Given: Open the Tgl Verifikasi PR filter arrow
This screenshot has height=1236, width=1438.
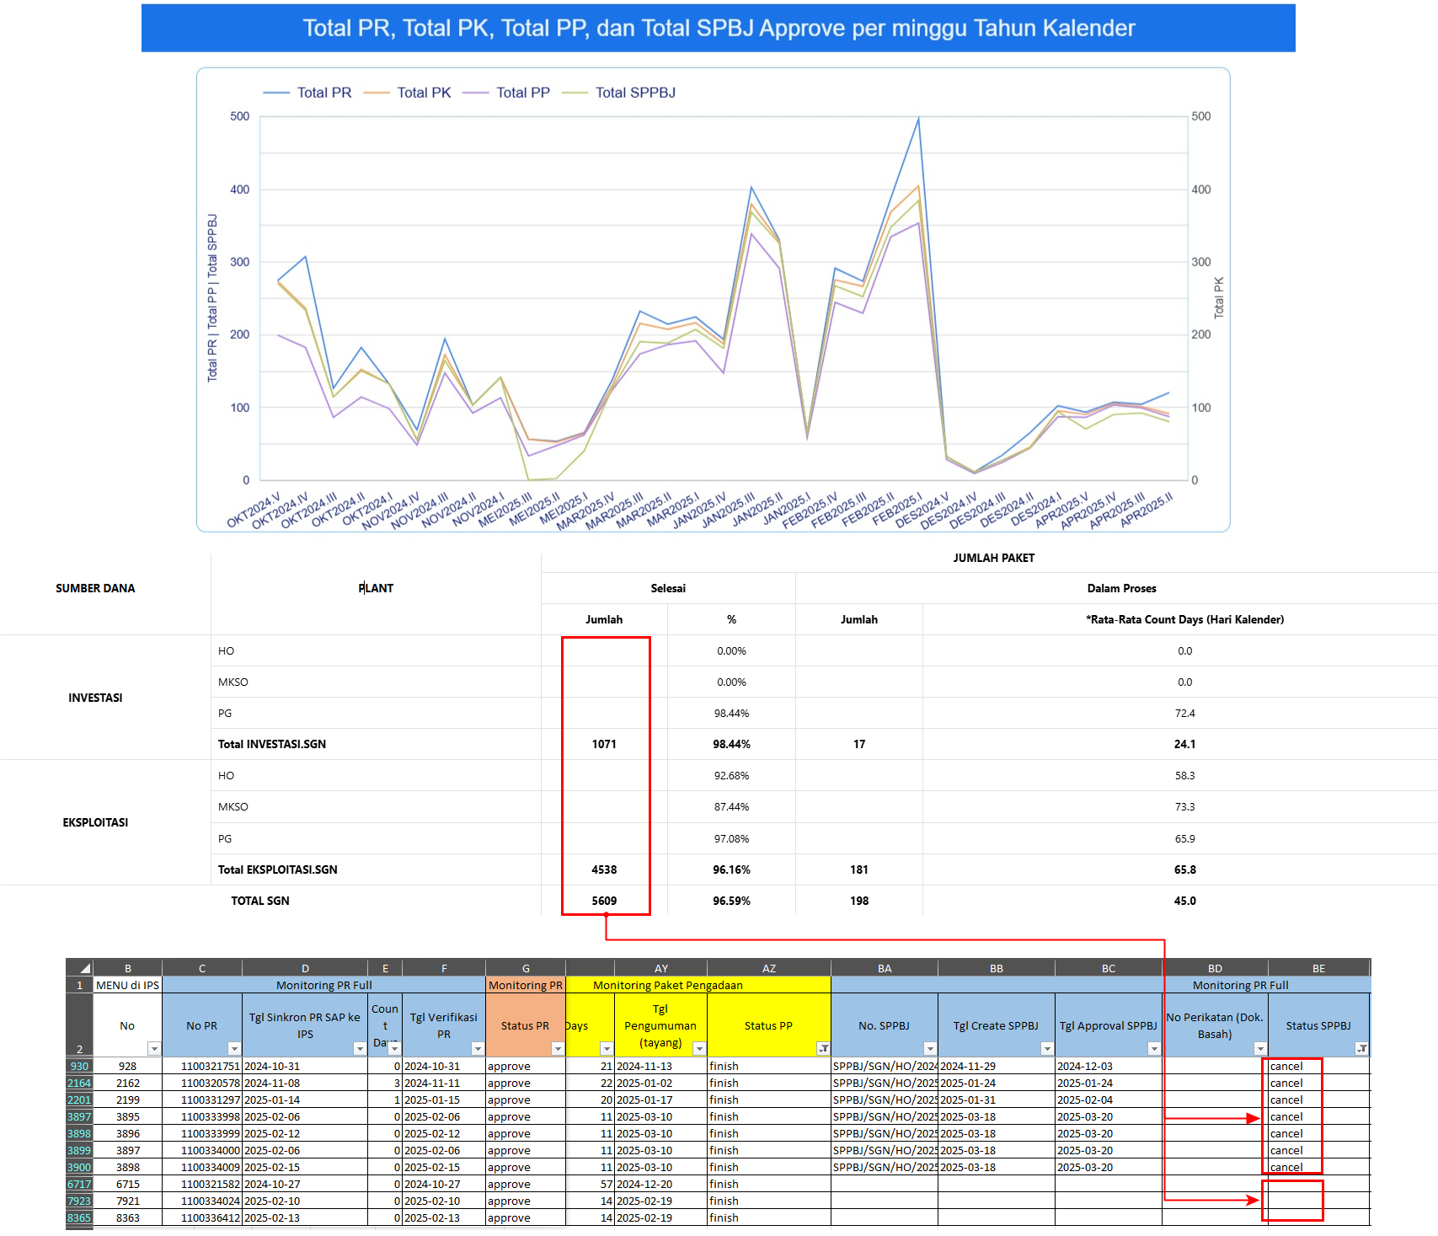Looking at the screenshot, I should tap(478, 1048).
